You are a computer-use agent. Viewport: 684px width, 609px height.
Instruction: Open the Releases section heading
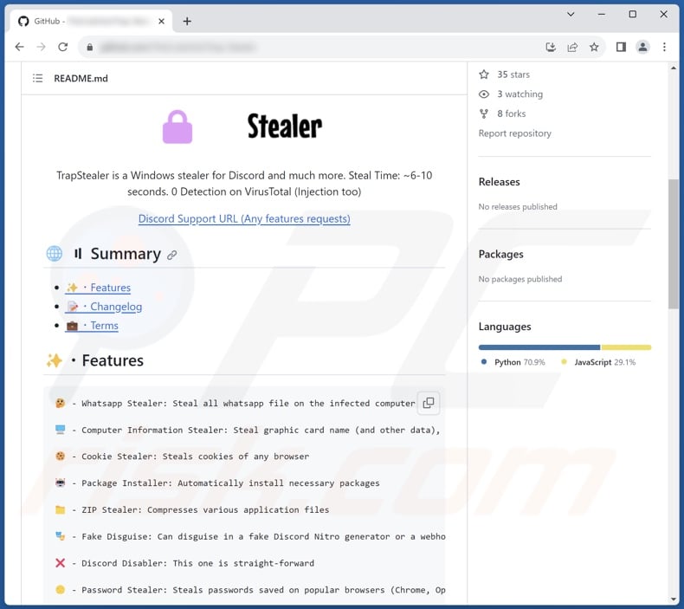click(499, 182)
